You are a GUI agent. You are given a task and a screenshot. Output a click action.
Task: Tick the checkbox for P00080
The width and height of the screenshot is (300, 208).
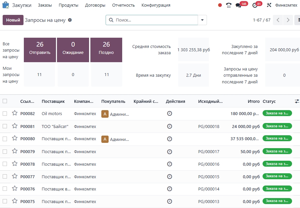coord(5,139)
